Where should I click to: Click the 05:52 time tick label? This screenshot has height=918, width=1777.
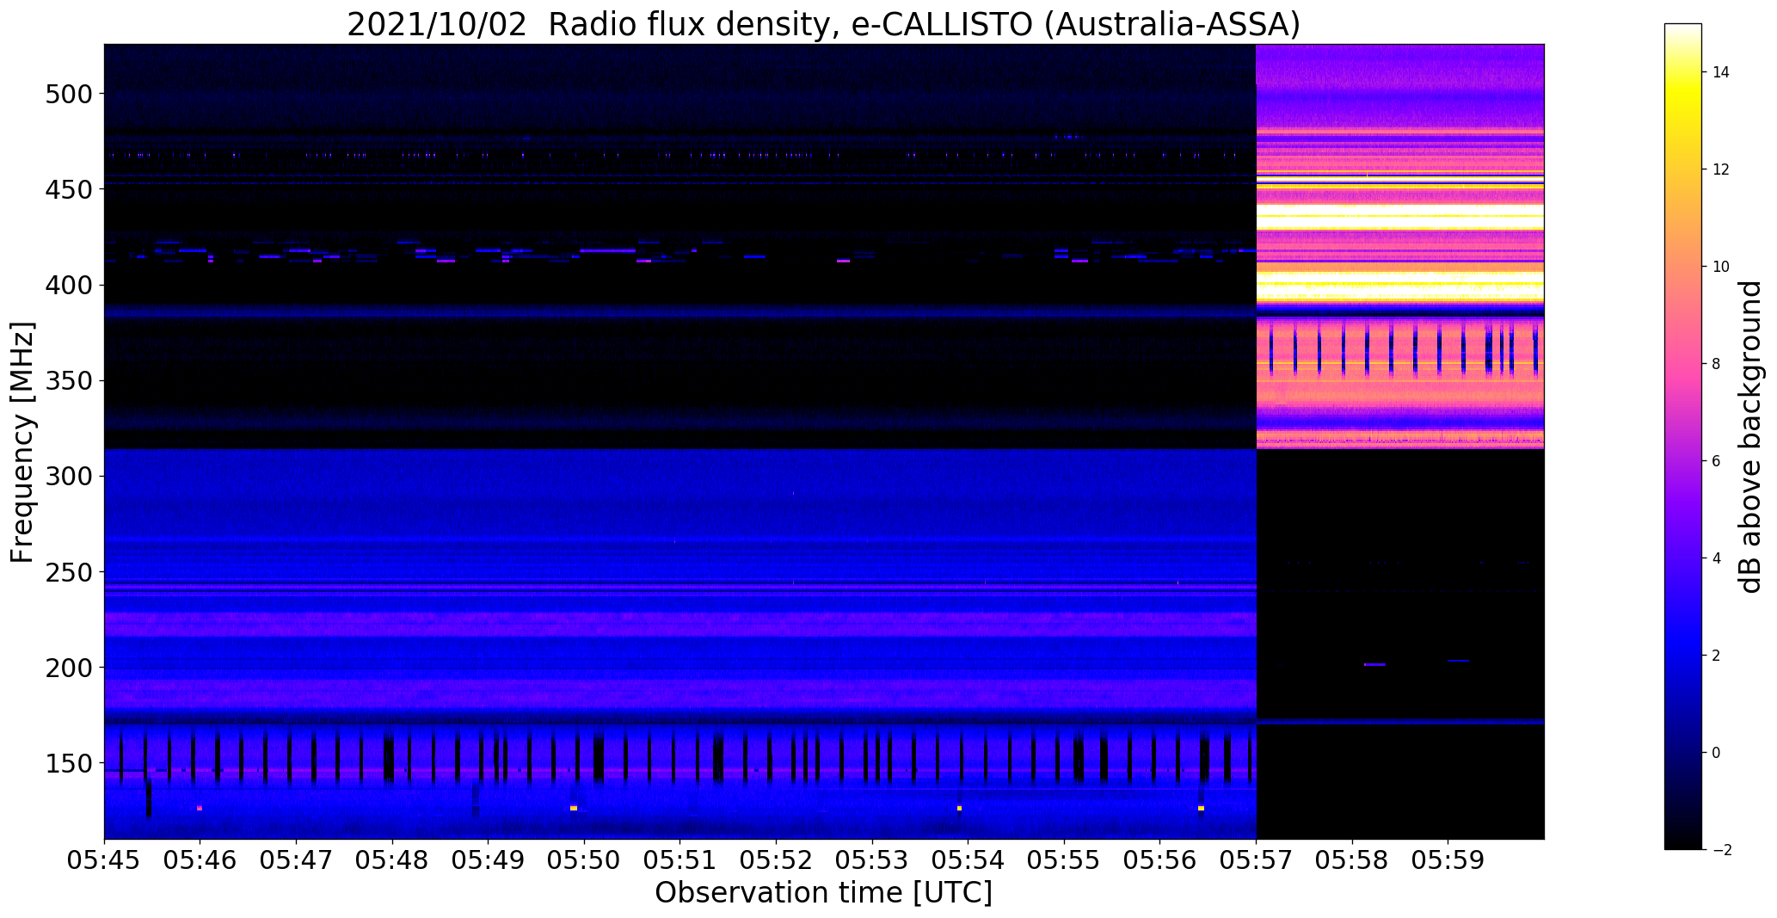point(777,860)
